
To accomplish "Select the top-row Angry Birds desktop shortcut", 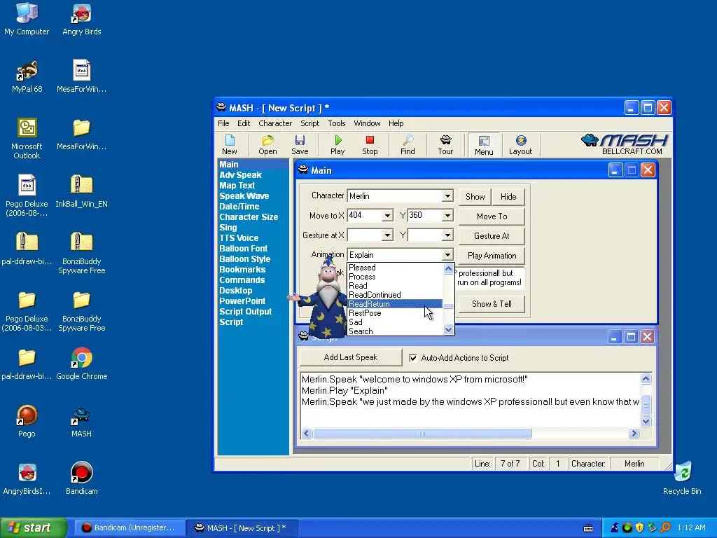I will point(82,19).
